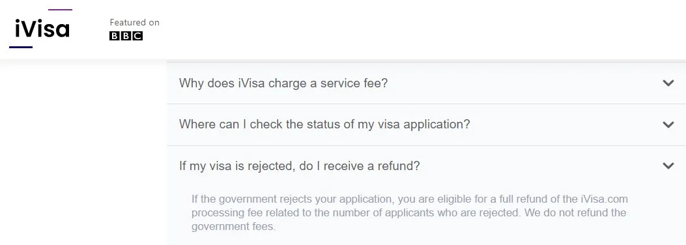The image size is (686, 245).
Task: Click the dark underline below the iVisa logo
Action: (21, 48)
